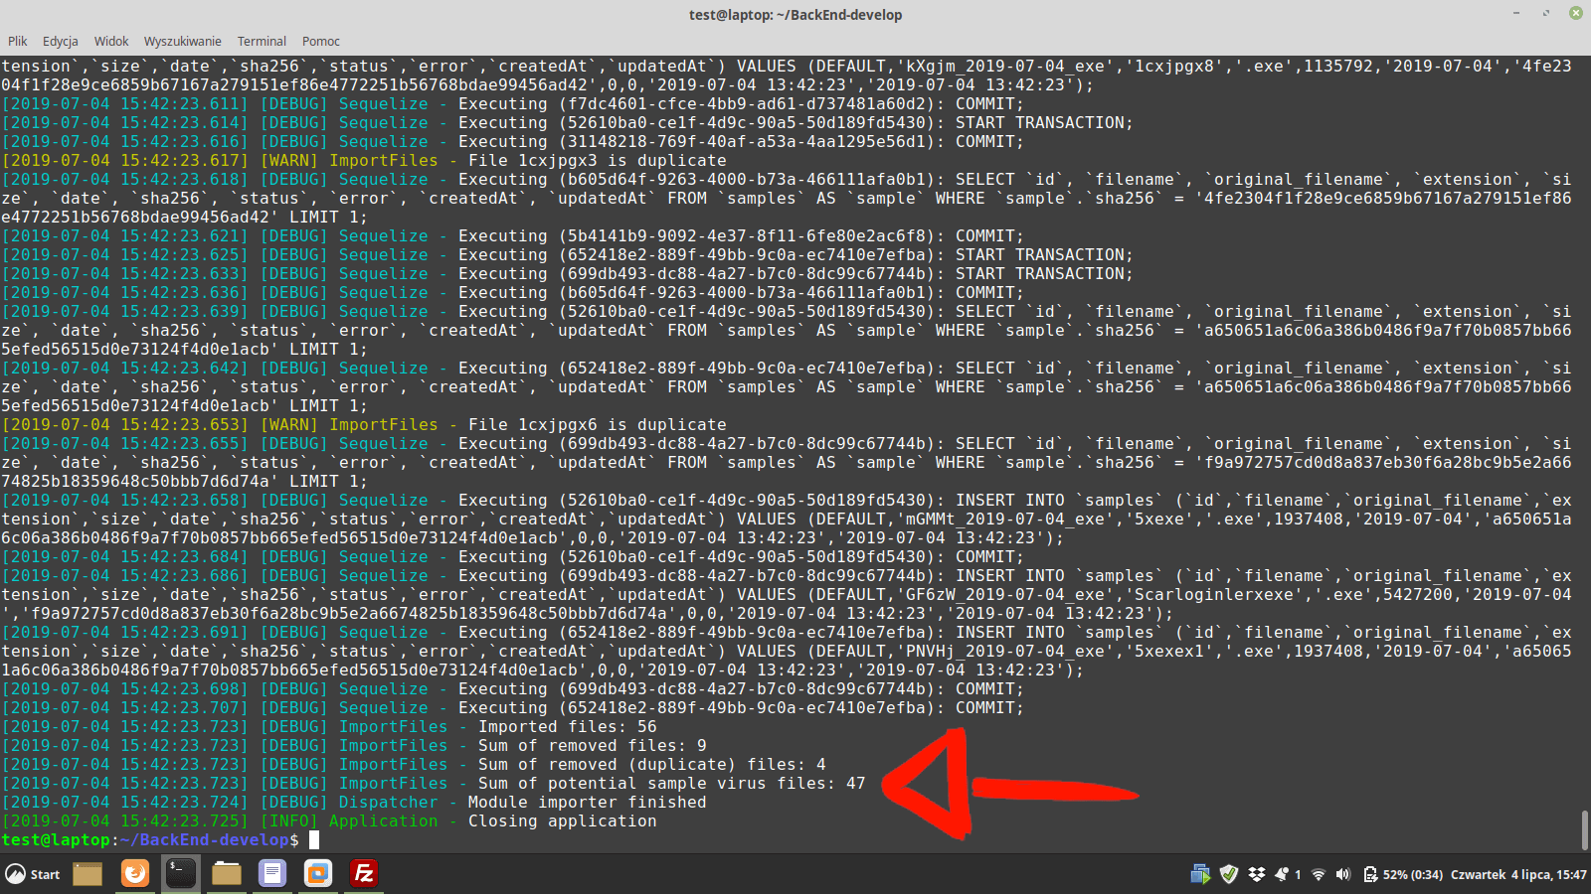Open the Edycja menu
Image resolution: width=1591 pixels, height=894 pixels.
click(61, 41)
